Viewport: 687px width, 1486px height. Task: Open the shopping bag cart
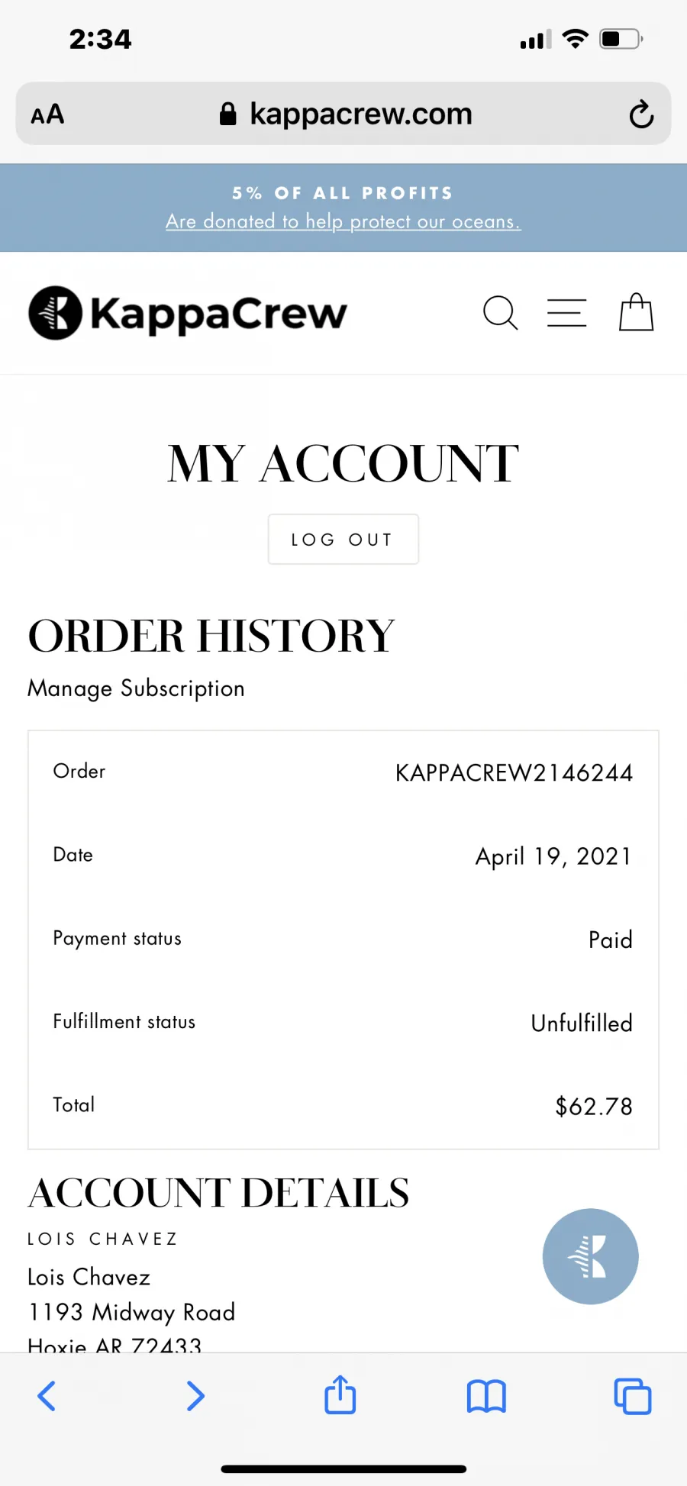(636, 312)
